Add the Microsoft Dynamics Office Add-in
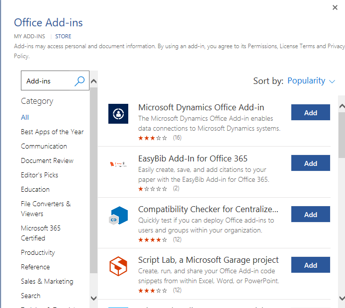Screen dimensions: 345x308 coord(310,113)
